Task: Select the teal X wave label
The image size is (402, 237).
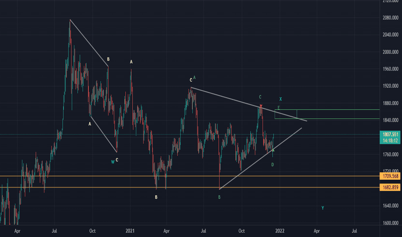Action: (280, 99)
